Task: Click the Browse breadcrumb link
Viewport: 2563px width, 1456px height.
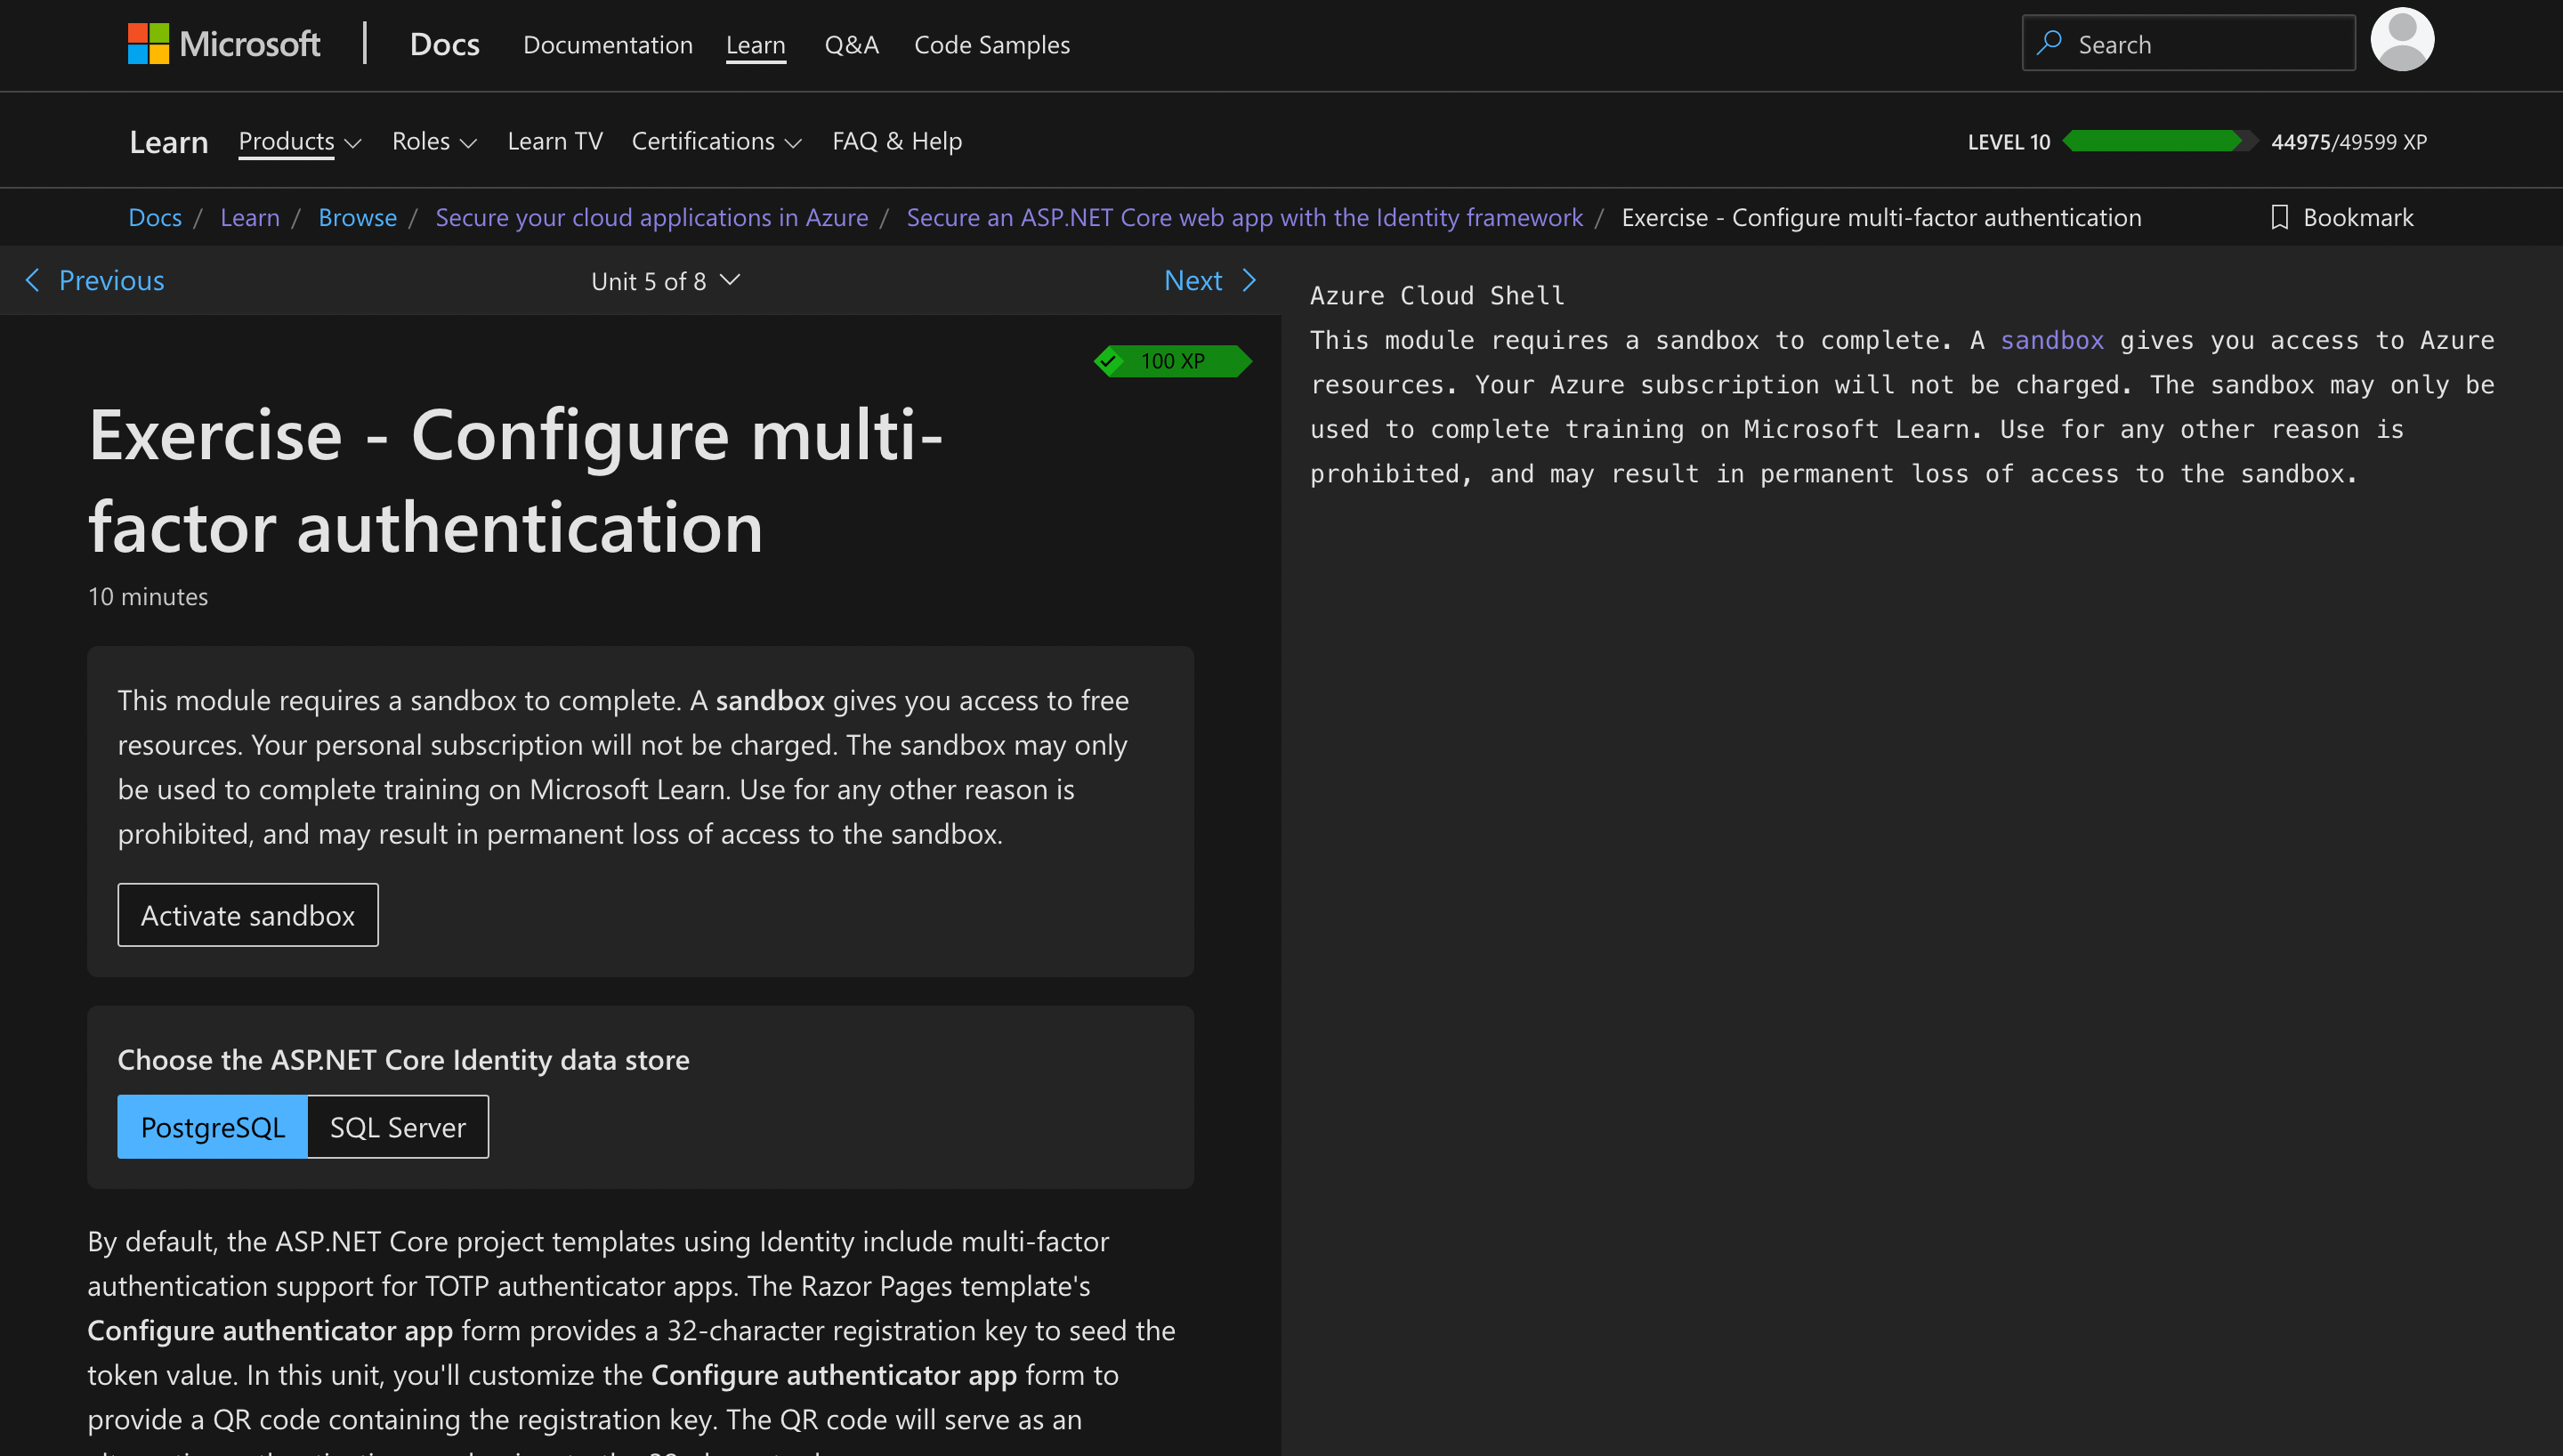Action: (357, 217)
